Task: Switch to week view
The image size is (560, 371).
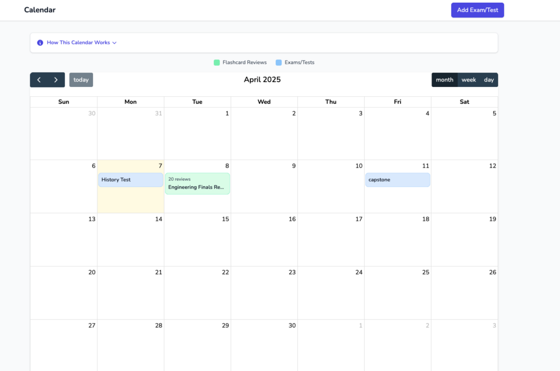Action: (x=469, y=80)
